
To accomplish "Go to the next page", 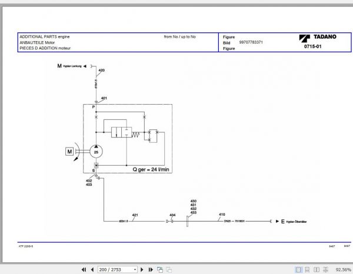I will [x=142, y=269].
